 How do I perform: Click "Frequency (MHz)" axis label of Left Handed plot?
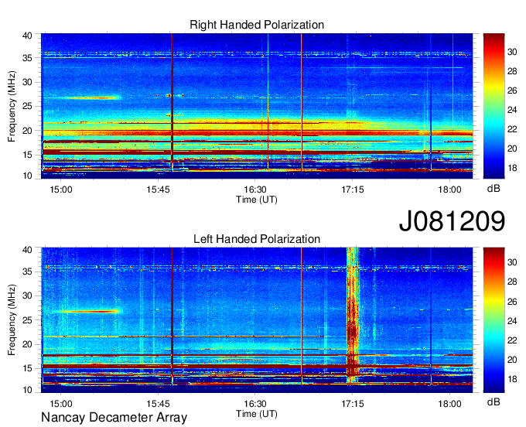click(x=12, y=320)
